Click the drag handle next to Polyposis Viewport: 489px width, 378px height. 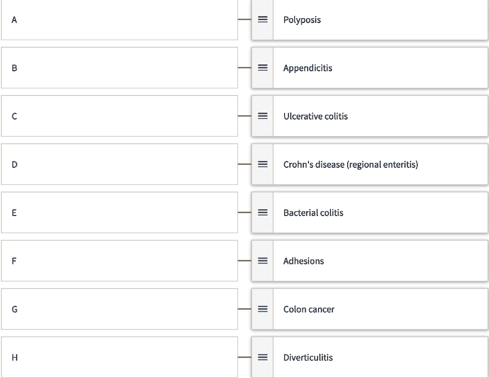coord(262,20)
